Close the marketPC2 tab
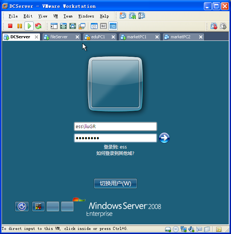 [x=201, y=37]
